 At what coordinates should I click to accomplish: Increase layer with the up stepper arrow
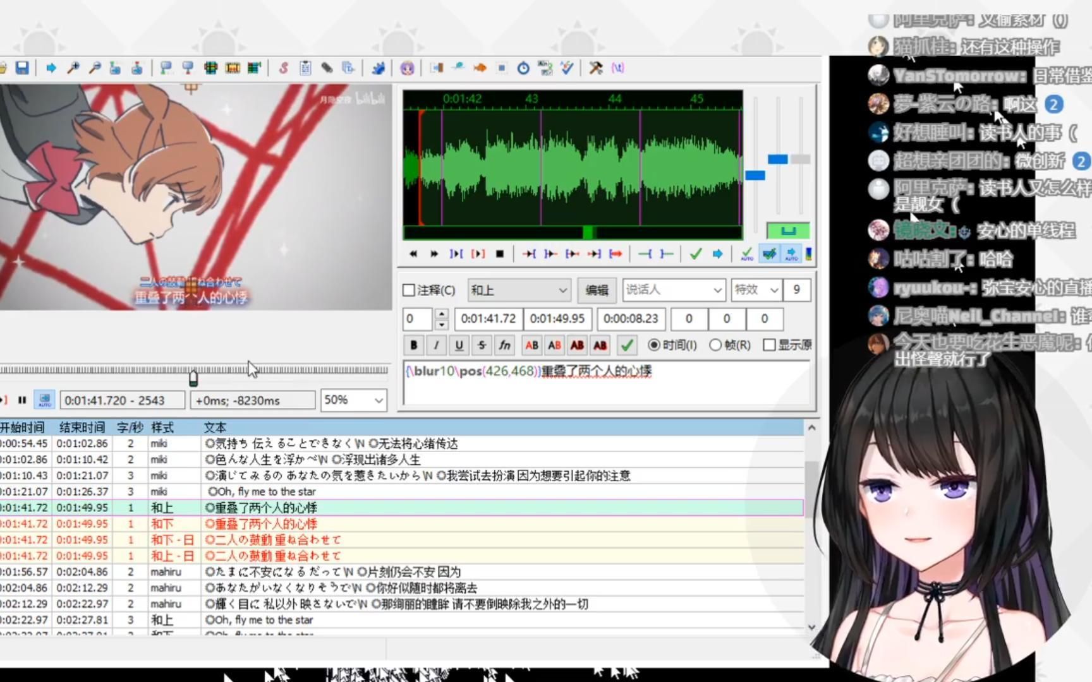(x=442, y=313)
